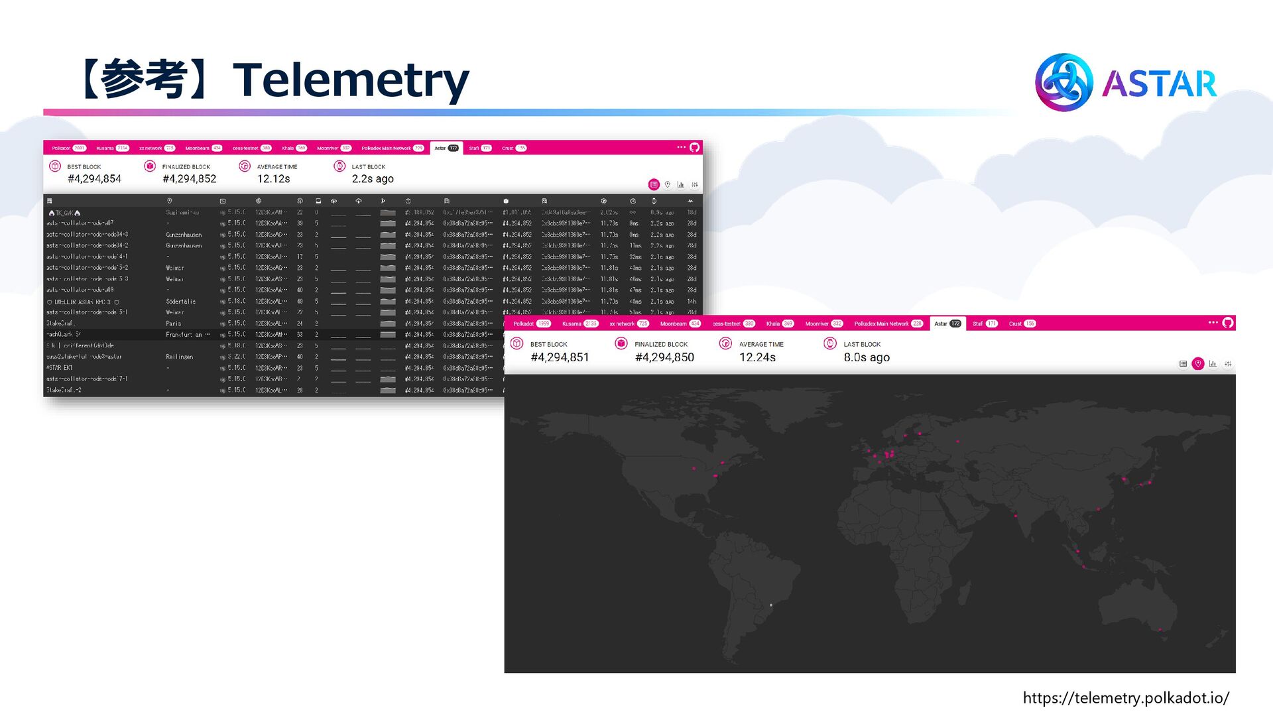Select the list view icon in the map-view window

pyautogui.click(x=1183, y=363)
